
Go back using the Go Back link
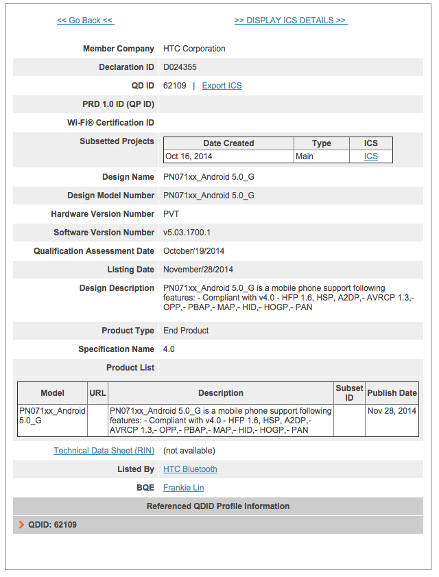pyautogui.click(x=85, y=21)
